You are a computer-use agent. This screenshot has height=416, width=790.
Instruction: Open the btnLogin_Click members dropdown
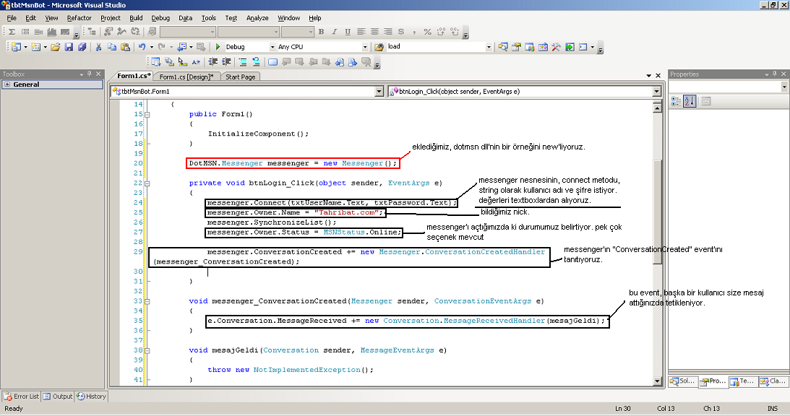pyautogui.click(x=656, y=92)
